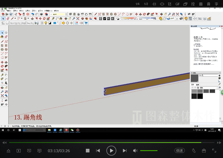Toggle fullscreen mode in video player
Screen dimensions: 223x158
[x=214, y=150]
